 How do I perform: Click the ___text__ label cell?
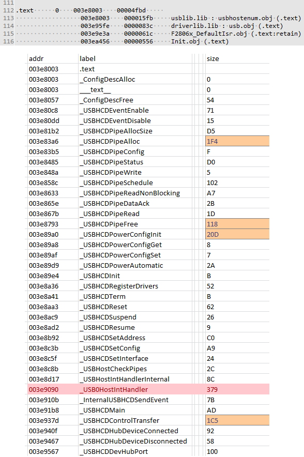[95, 90]
